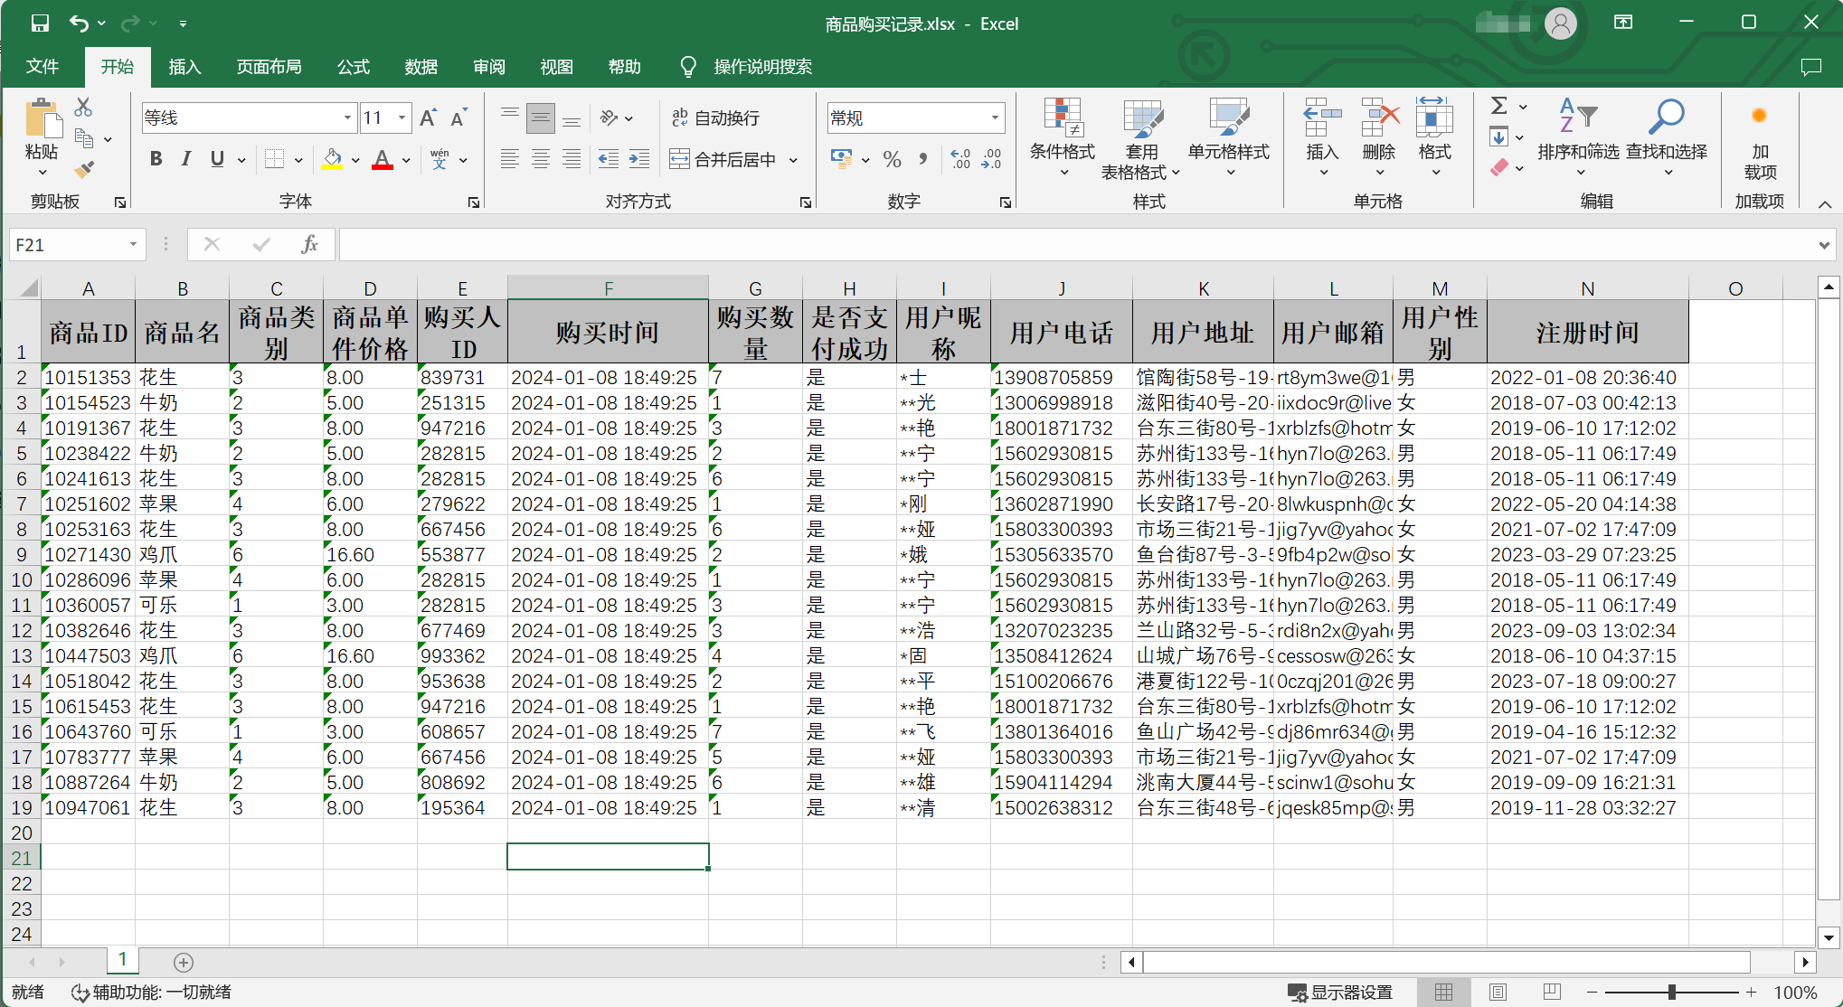Open the font size dropdown showing 11
Viewport: 1843px width, 1007px height.
(x=402, y=118)
